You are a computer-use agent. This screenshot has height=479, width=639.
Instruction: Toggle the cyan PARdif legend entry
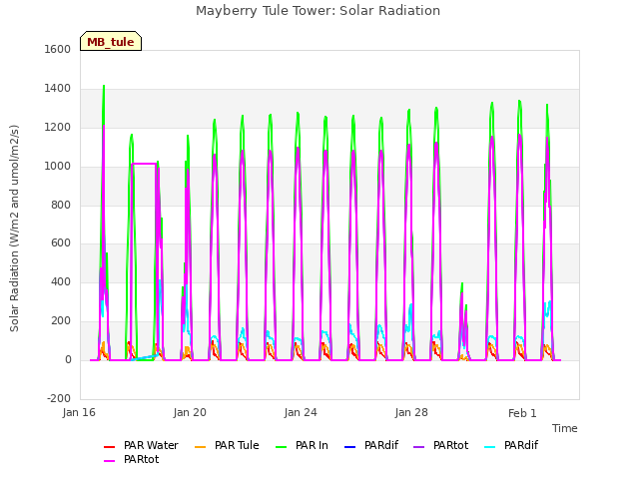click(x=511, y=446)
